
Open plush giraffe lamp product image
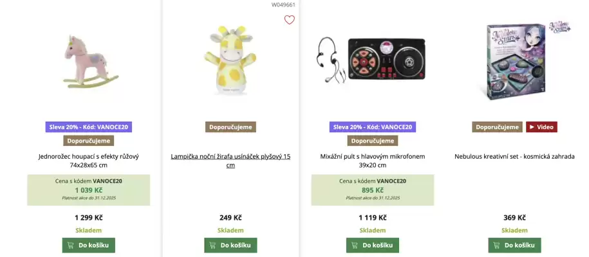click(x=230, y=61)
